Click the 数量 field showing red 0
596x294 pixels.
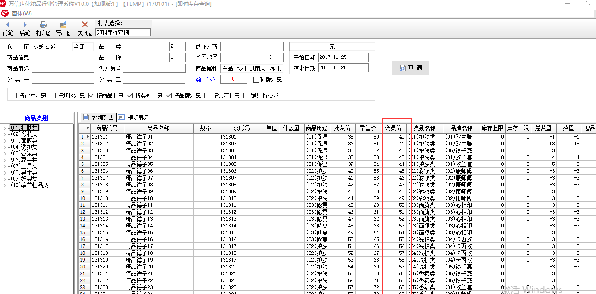point(234,79)
